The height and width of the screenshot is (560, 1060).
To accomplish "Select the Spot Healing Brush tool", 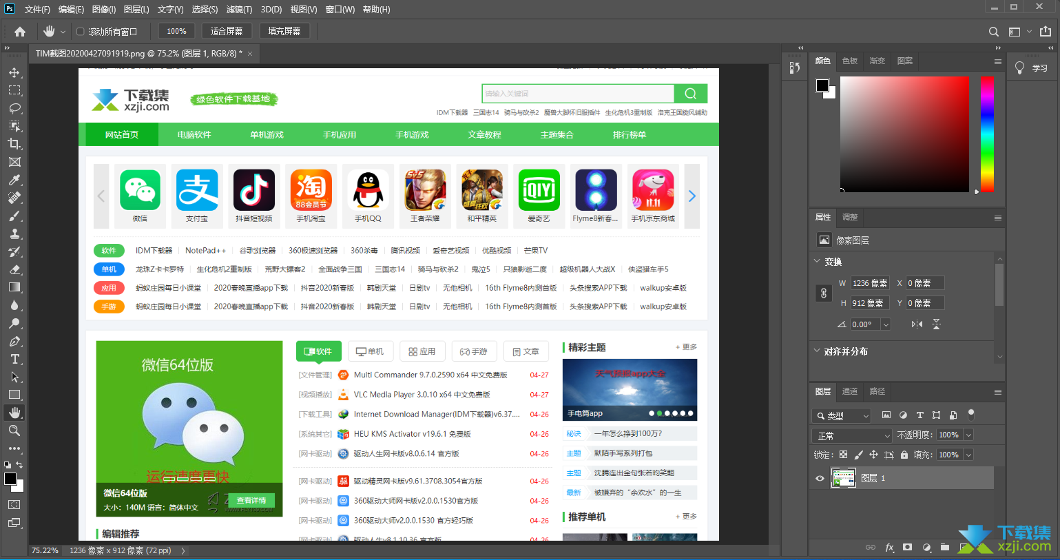I will 14,198.
